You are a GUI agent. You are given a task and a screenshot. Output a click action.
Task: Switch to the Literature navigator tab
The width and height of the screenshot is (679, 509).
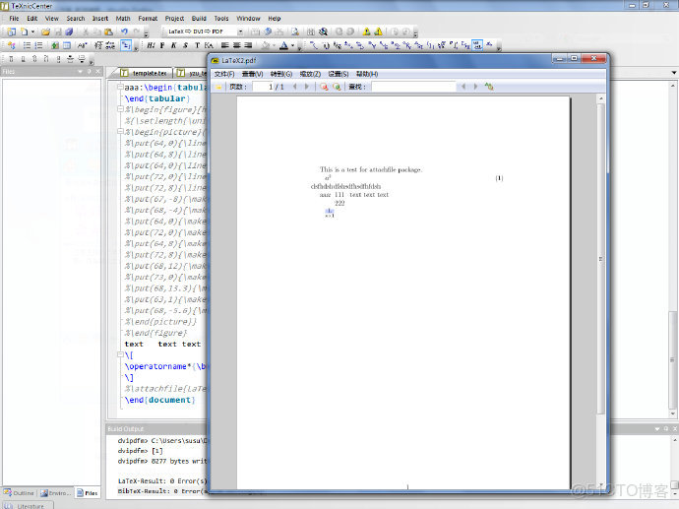pos(27,505)
